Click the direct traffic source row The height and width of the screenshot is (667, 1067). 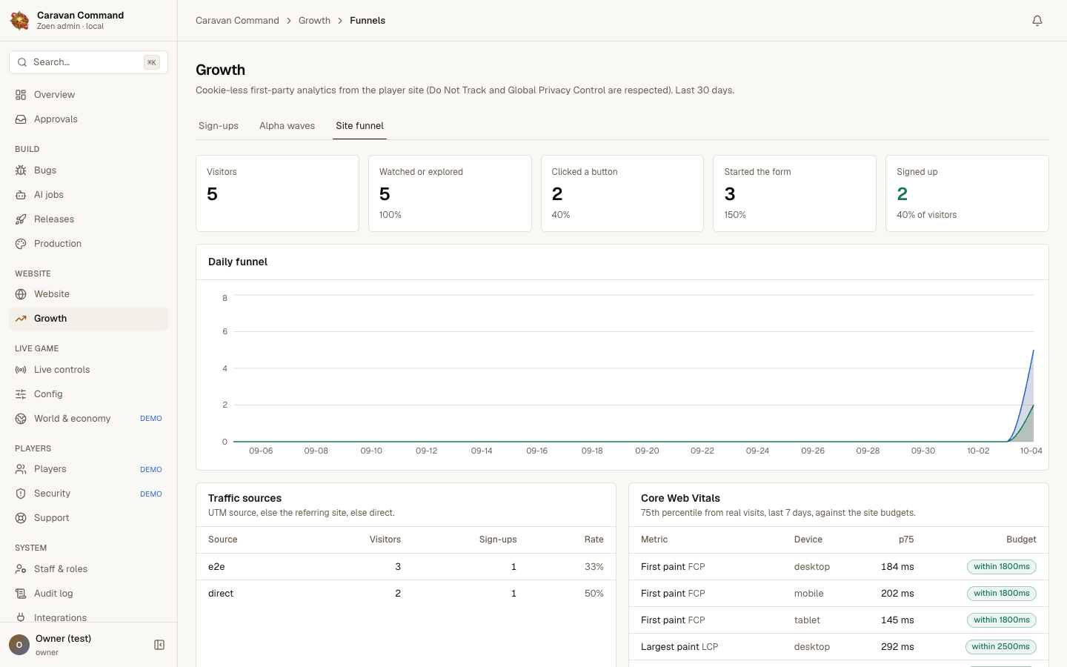406,594
